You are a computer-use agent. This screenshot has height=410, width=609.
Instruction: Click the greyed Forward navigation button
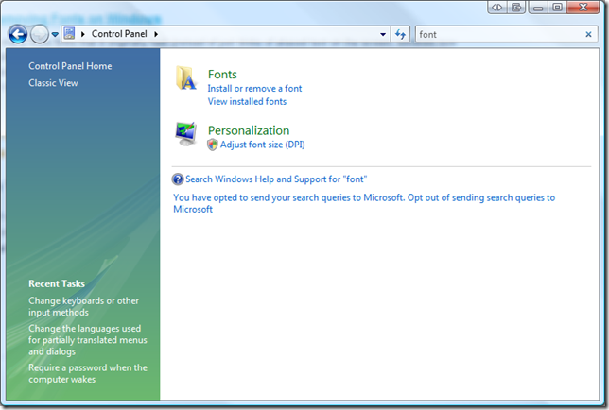(x=39, y=34)
